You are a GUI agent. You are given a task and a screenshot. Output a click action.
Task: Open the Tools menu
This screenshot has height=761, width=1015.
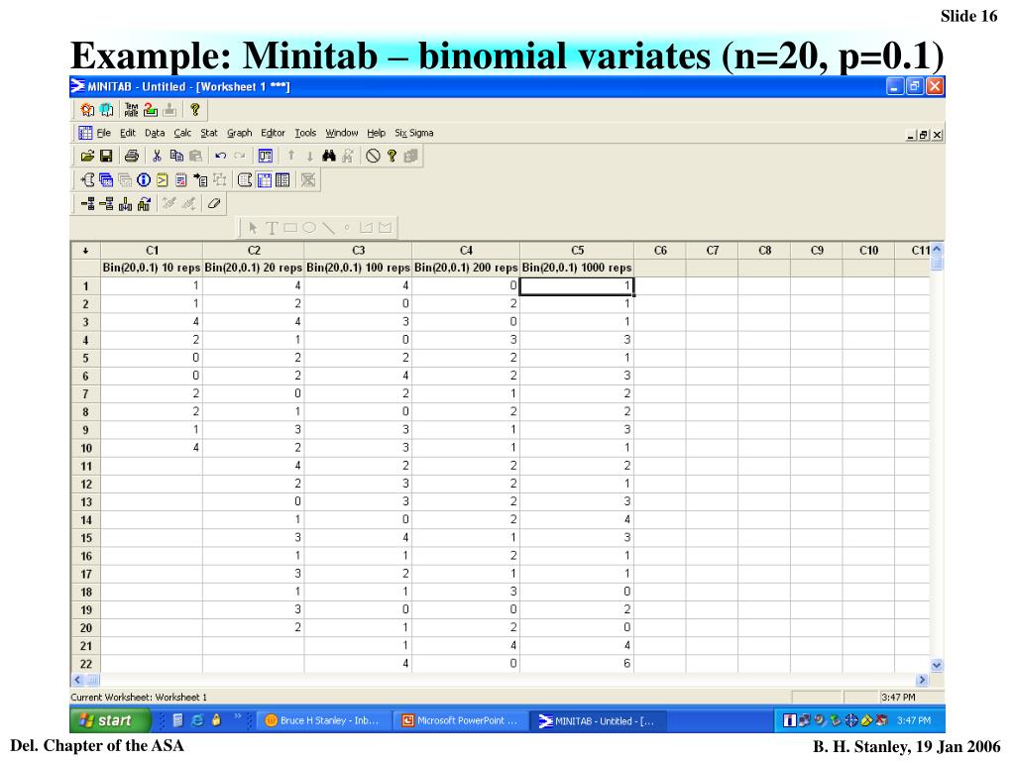(x=305, y=133)
